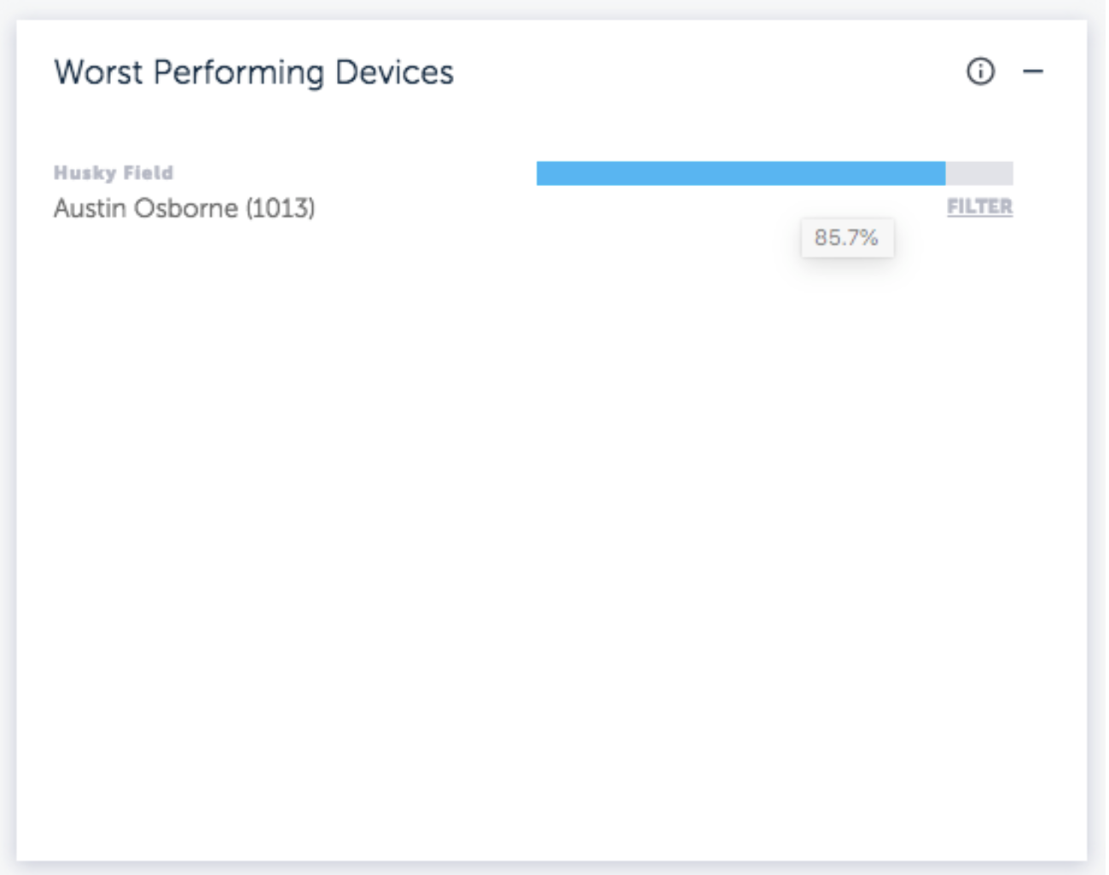This screenshot has height=875, width=1109.
Task: Minimize the widget using the dash icon
Action: click(1033, 72)
